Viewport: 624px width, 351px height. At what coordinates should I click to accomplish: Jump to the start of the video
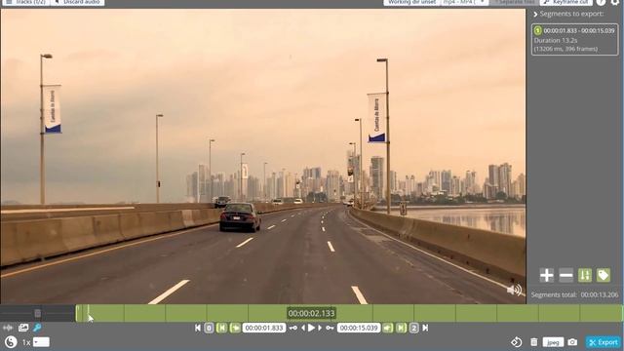coord(198,328)
